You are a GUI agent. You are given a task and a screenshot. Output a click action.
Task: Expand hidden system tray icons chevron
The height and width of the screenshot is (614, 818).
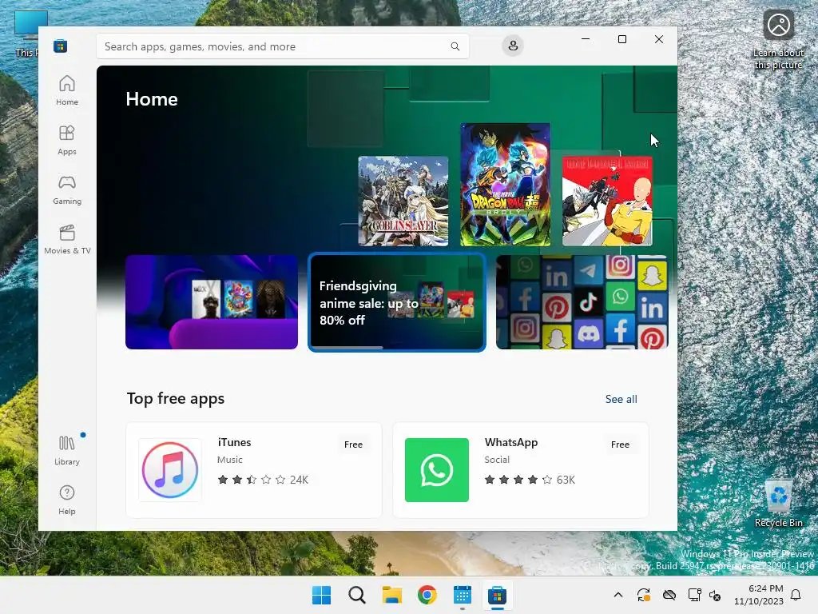click(618, 595)
